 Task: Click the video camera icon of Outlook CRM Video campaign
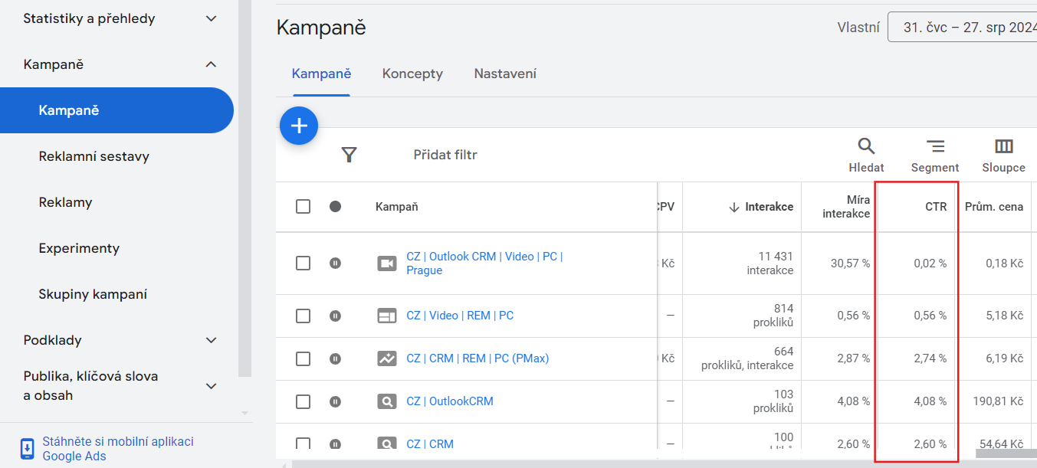387,263
